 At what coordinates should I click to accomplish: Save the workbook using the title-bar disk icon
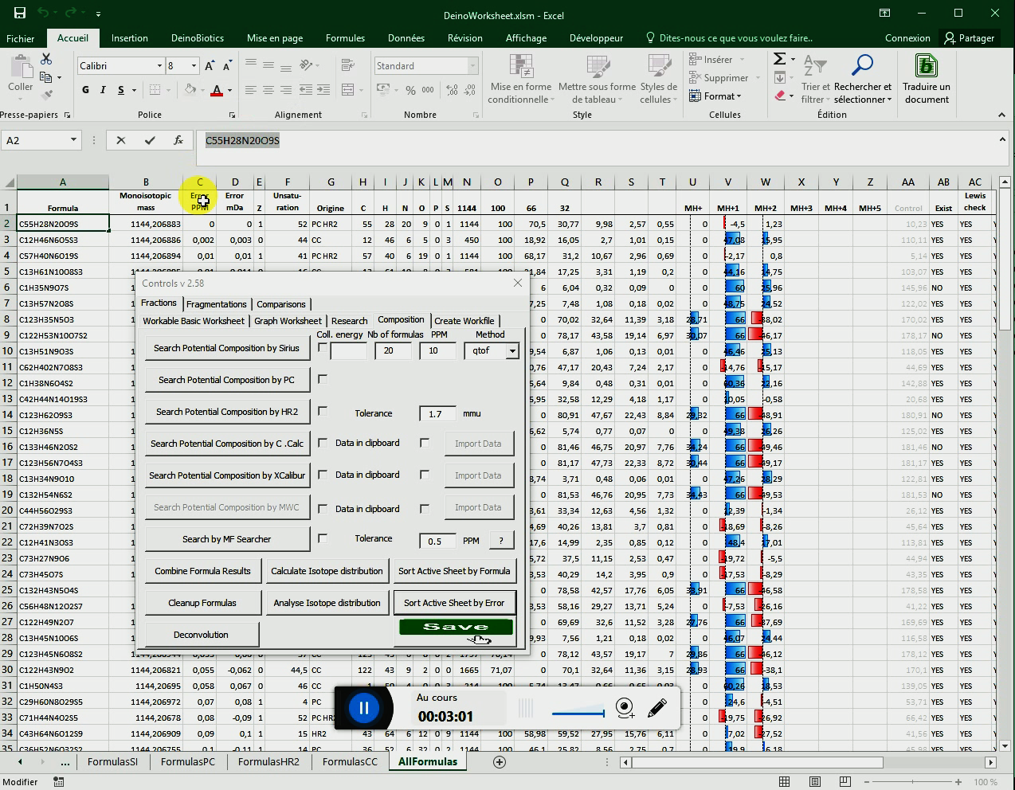coord(19,14)
